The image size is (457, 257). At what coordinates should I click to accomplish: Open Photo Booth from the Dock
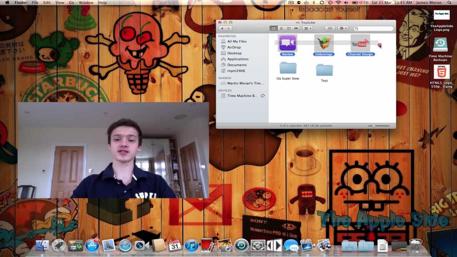point(208,245)
